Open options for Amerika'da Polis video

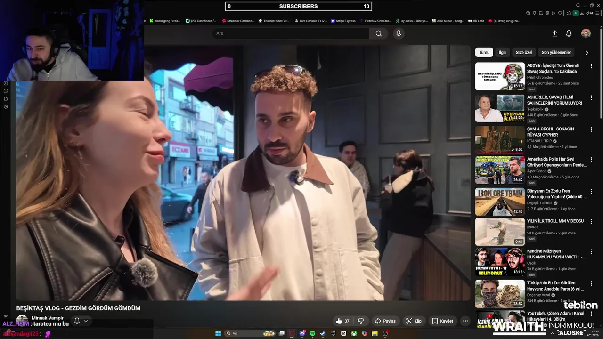(x=591, y=160)
